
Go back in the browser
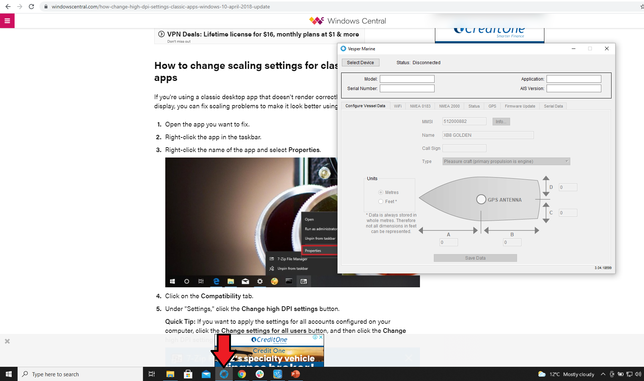pyautogui.click(x=8, y=7)
